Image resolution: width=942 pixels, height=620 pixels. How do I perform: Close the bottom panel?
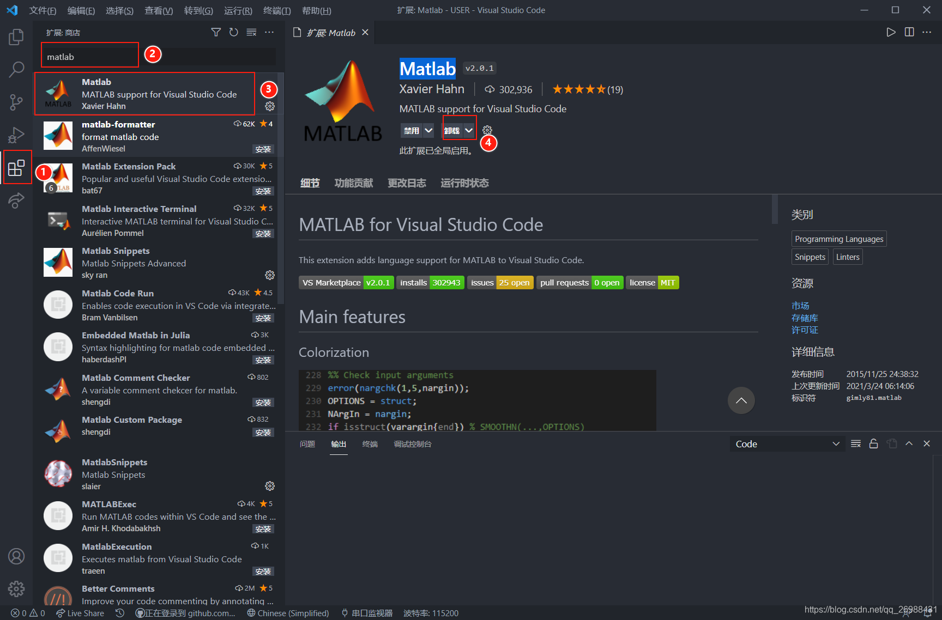927,443
